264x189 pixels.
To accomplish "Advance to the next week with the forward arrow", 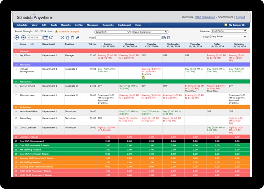I will [x=23, y=37].
